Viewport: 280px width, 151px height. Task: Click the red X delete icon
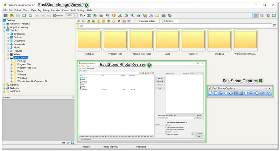(119, 21)
